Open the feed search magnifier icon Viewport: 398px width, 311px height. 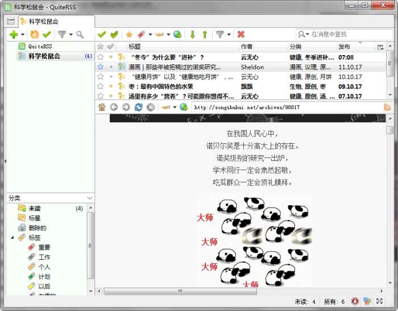coord(80,35)
